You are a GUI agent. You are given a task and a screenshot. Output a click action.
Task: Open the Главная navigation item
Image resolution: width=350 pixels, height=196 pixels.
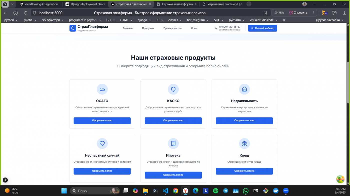click(127, 28)
